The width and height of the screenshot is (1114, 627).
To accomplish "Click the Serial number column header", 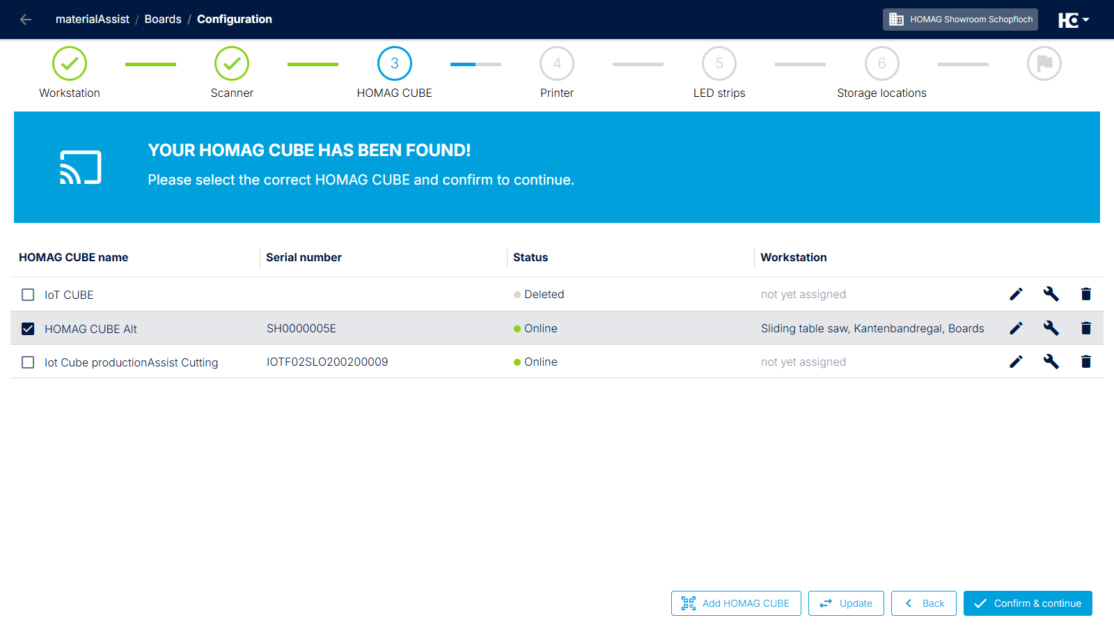I will (304, 257).
